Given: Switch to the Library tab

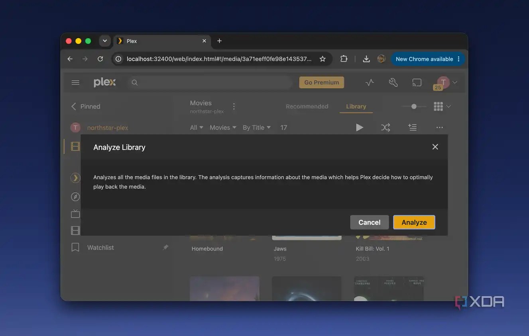Looking at the screenshot, I should click(356, 106).
